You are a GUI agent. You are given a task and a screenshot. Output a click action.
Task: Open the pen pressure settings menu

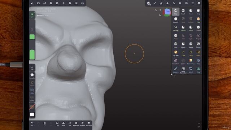pyautogui.click(x=161, y=3)
